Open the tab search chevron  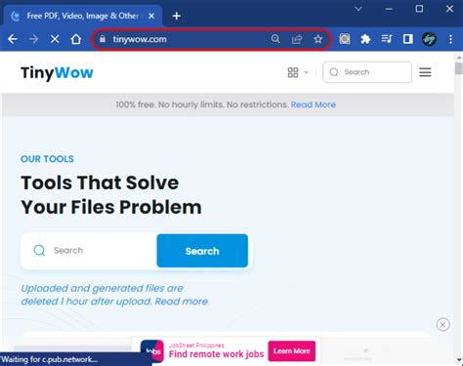click(358, 9)
